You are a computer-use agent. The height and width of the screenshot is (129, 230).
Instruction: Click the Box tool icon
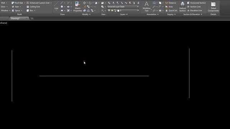pos(28,10)
